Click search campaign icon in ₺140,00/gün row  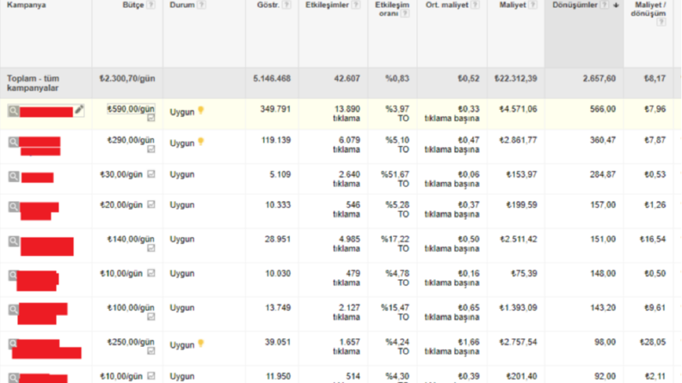(14, 241)
